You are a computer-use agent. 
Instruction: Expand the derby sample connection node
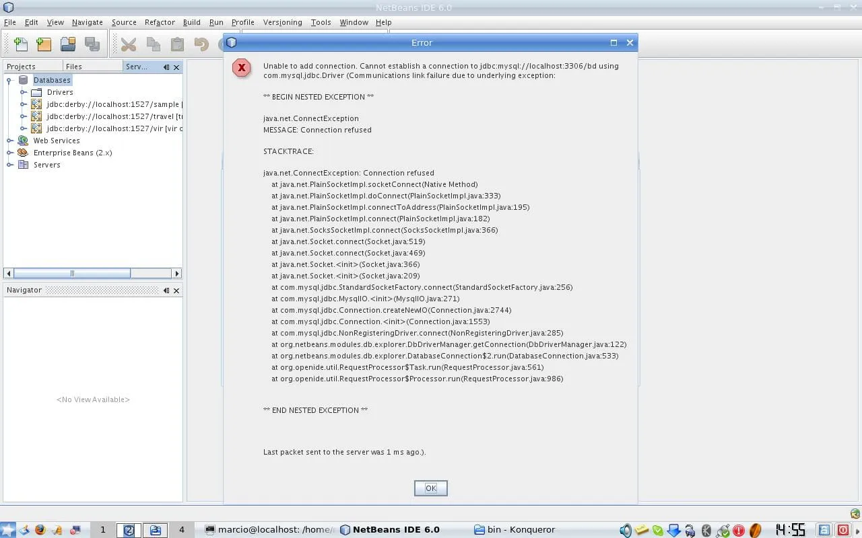[x=24, y=104]
